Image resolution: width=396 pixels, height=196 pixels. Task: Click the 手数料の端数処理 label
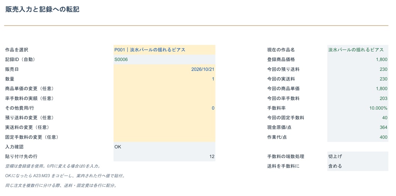tap(286, 157)
